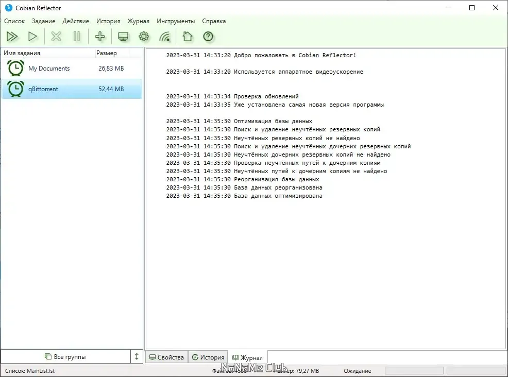Open the Задание menu
This screenshot has height=377, width=508.
43,21
